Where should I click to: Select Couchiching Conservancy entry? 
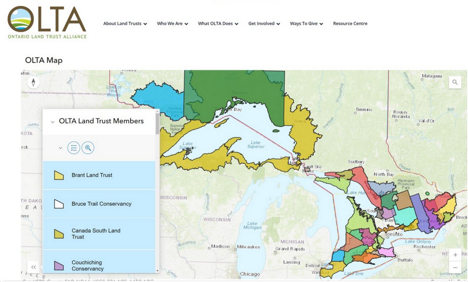point(99,262)
